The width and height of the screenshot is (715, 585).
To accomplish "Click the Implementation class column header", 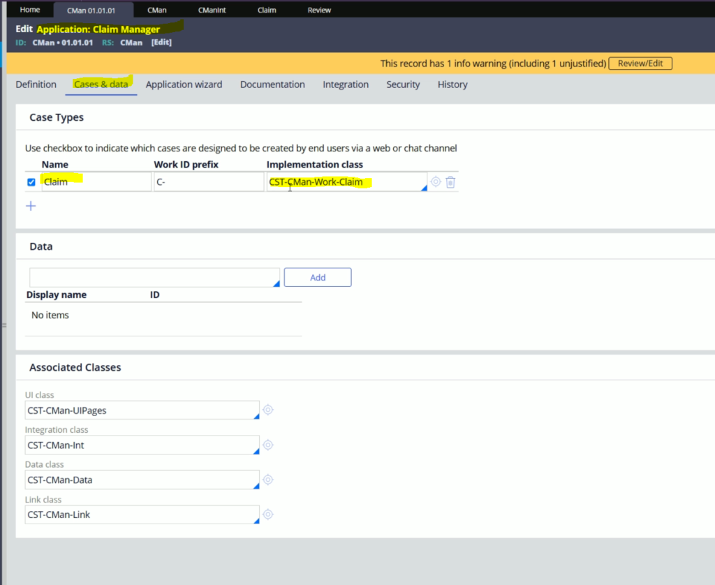I will pos(315,164).
